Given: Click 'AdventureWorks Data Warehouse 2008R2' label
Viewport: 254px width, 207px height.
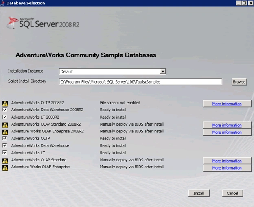Looking at the screenshot, I should (47, 110).
